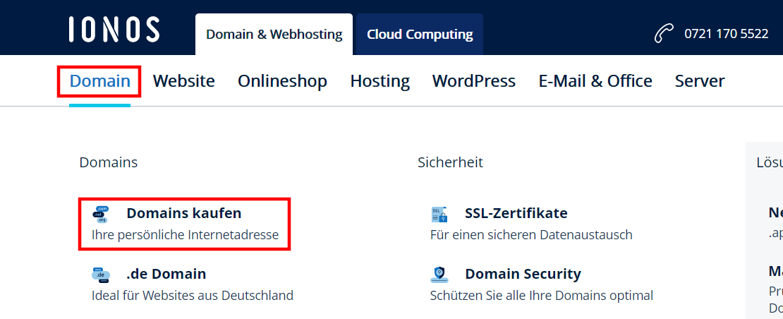Click the IONOS logo
This screenshot has height=319, width=783.
[x=114, y=30]
